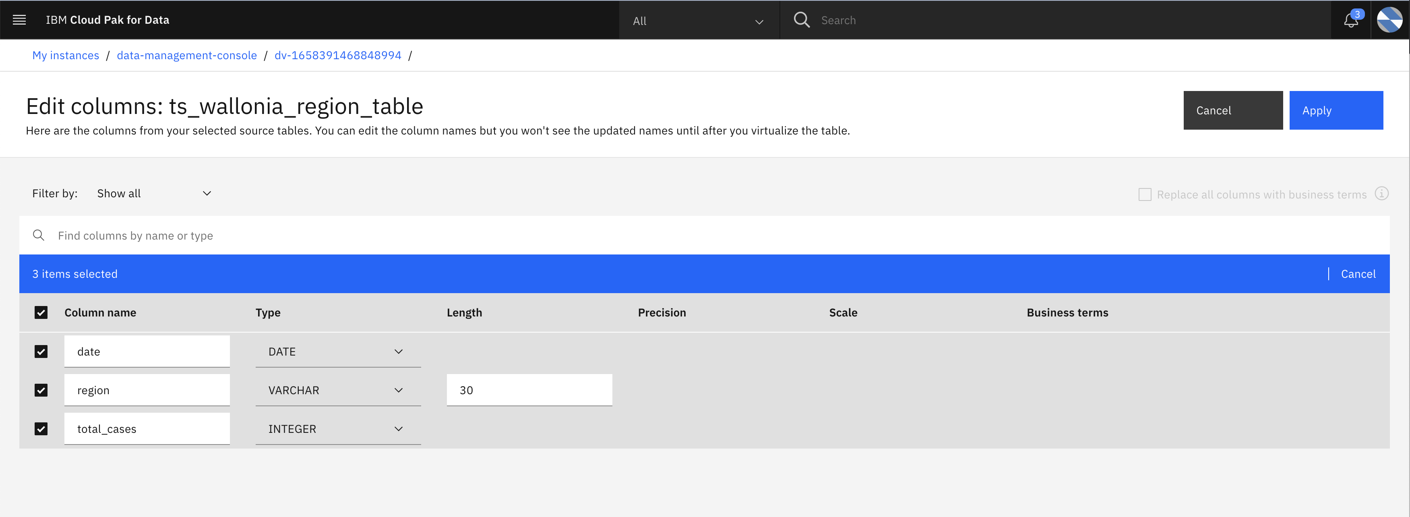Open the user avatar profile menu
Image resolution: width=1410 pixels, height=517 pixels.
(1389, 20)
